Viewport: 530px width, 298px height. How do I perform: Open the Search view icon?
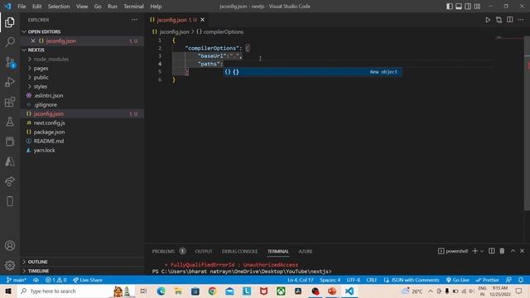[x=10, y=42]
